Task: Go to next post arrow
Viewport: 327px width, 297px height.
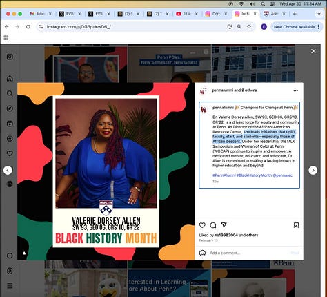Action: pos(313,171)
